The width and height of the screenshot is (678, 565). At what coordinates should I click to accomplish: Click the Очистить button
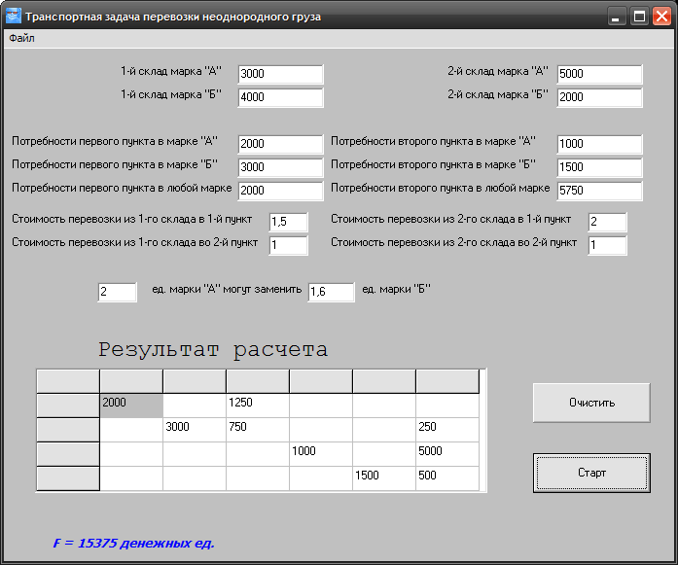pyautogui.click(x=591, y=403)
